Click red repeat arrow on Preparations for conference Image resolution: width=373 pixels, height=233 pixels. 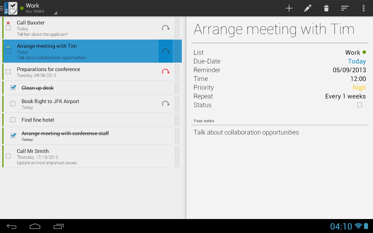coord(166,72)
